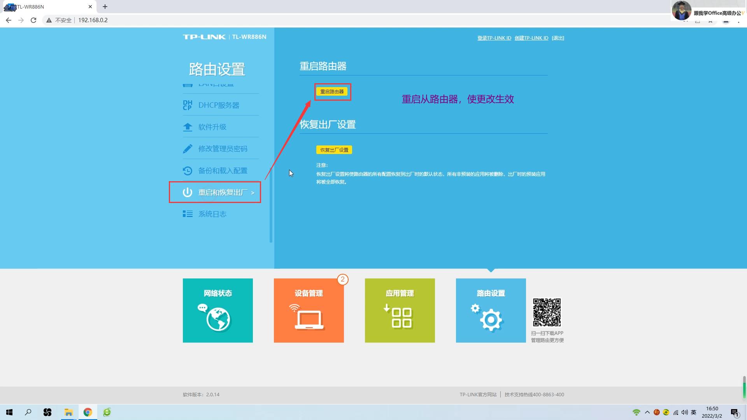Open a new browser tab
This screenshot has height=420, width=747.
click(x=105, y=7)
